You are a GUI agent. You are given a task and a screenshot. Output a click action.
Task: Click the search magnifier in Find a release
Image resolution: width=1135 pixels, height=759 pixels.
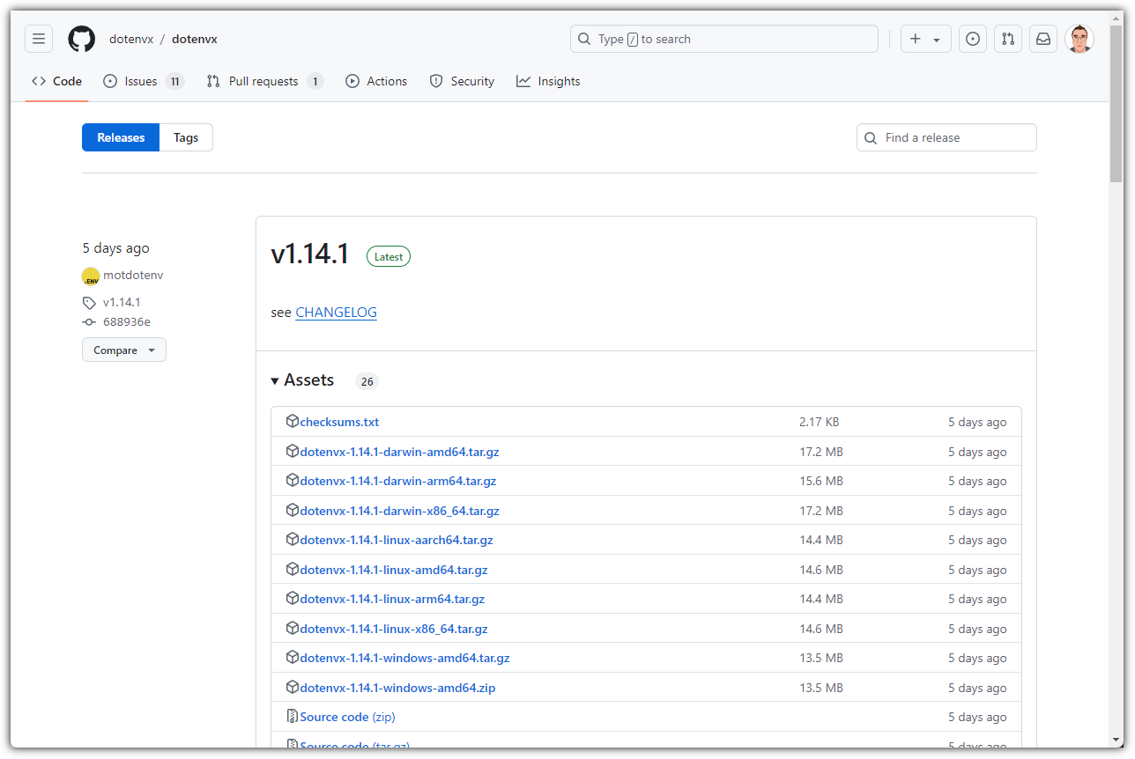point(871,137)
